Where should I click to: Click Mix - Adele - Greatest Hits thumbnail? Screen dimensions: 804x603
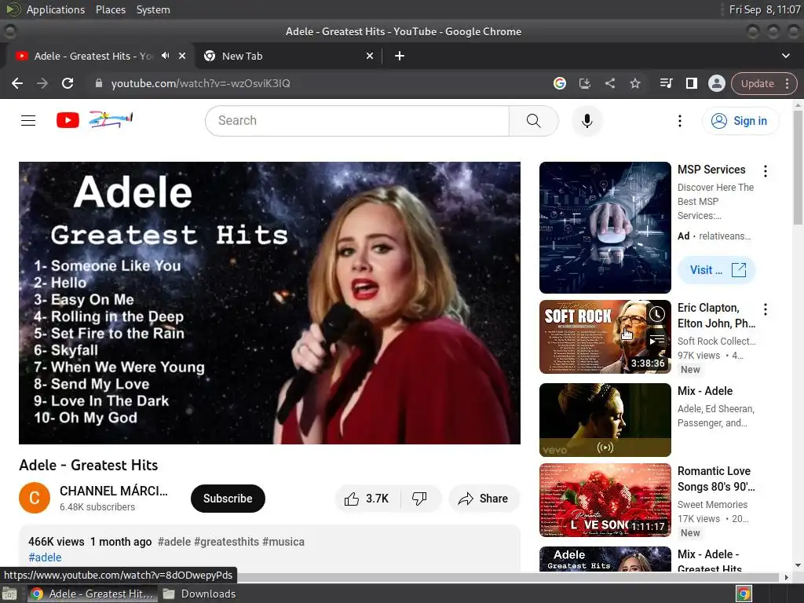[605, 559]
